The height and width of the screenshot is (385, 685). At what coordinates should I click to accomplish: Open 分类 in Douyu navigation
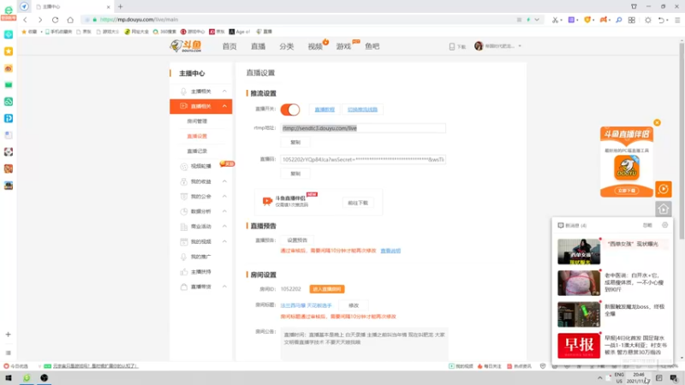click(287, 46)
